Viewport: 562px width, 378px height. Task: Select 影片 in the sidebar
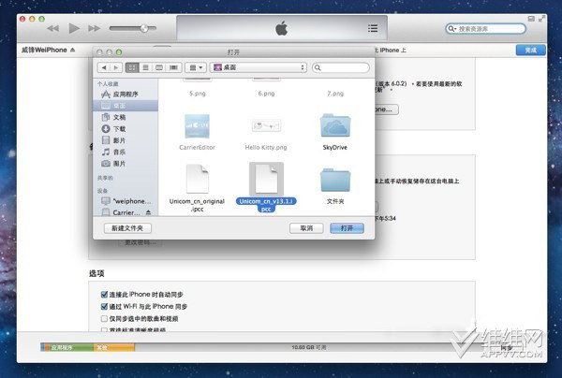(x=126, y=140)
